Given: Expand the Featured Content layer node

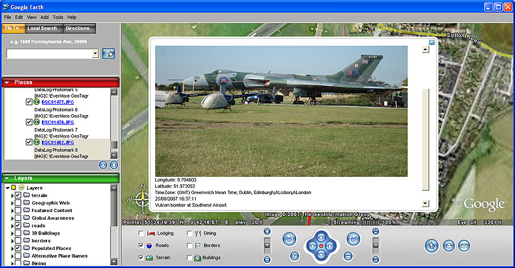Looking at the screenshot, I should (x=12, y=211).
